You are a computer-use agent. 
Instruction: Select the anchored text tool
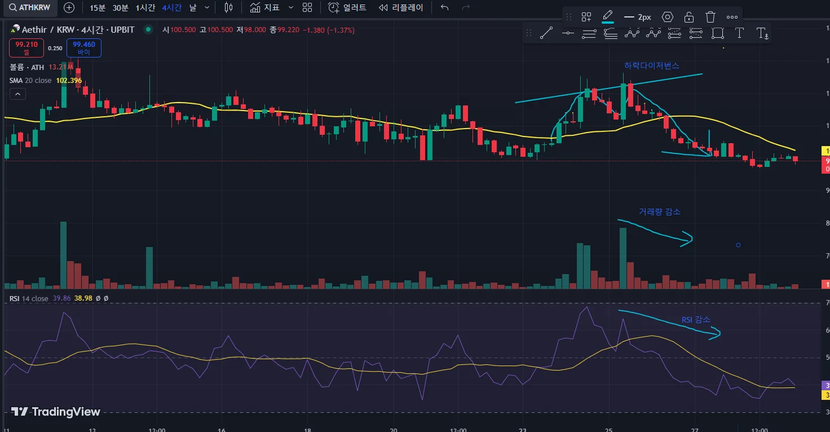pos(762,33)
